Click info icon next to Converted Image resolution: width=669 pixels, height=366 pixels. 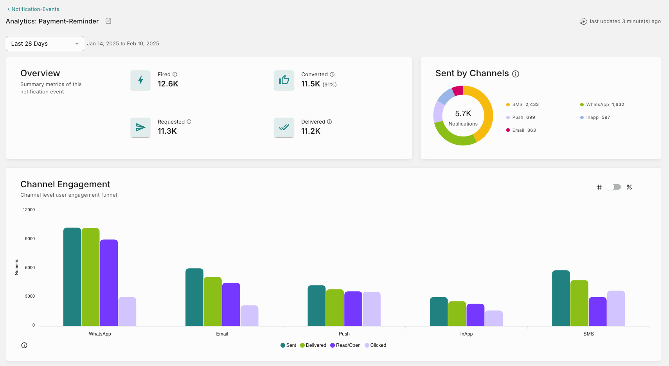pyautogui.click(x=332, y=74)
